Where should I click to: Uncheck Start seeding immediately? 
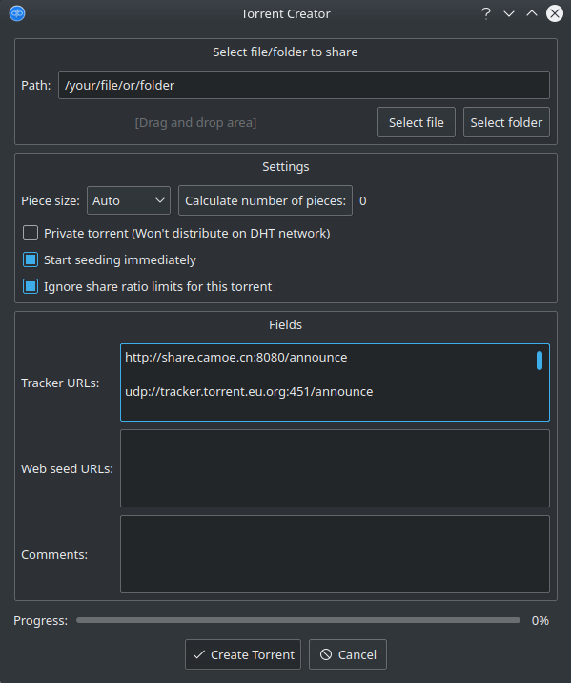[31, 259]
